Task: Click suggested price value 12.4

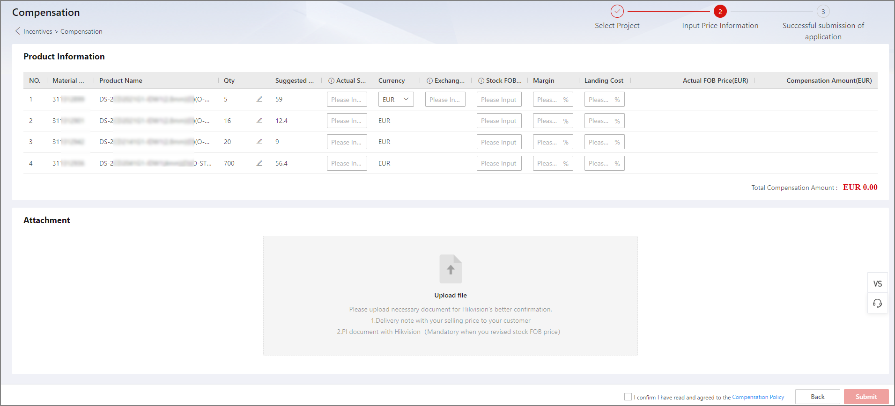Action: click(x=281, y=121)
